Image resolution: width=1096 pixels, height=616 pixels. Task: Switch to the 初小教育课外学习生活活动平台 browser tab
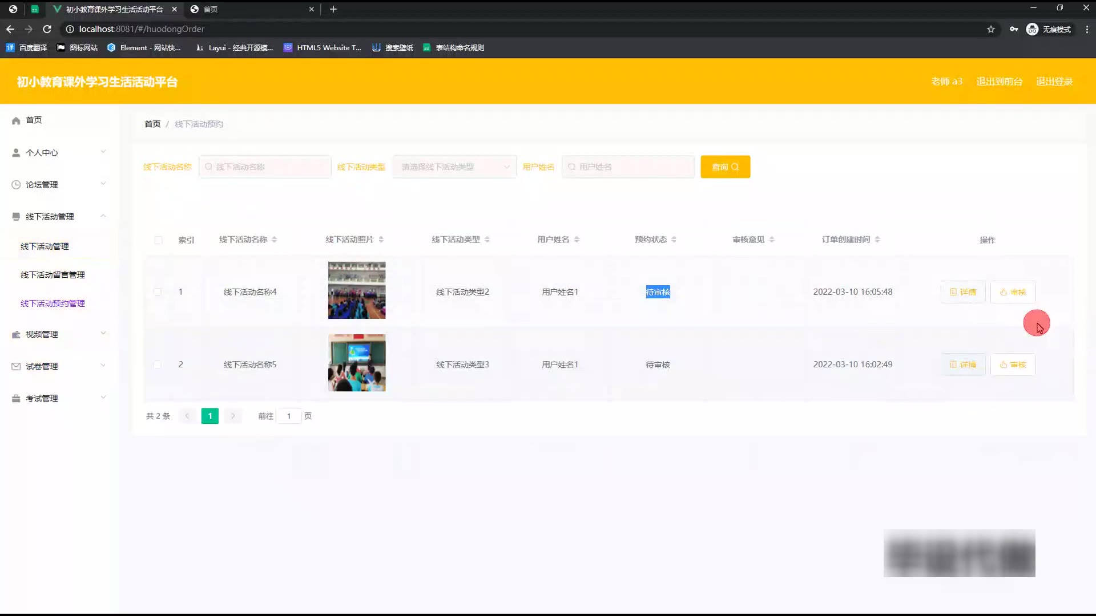click(114, 9)
